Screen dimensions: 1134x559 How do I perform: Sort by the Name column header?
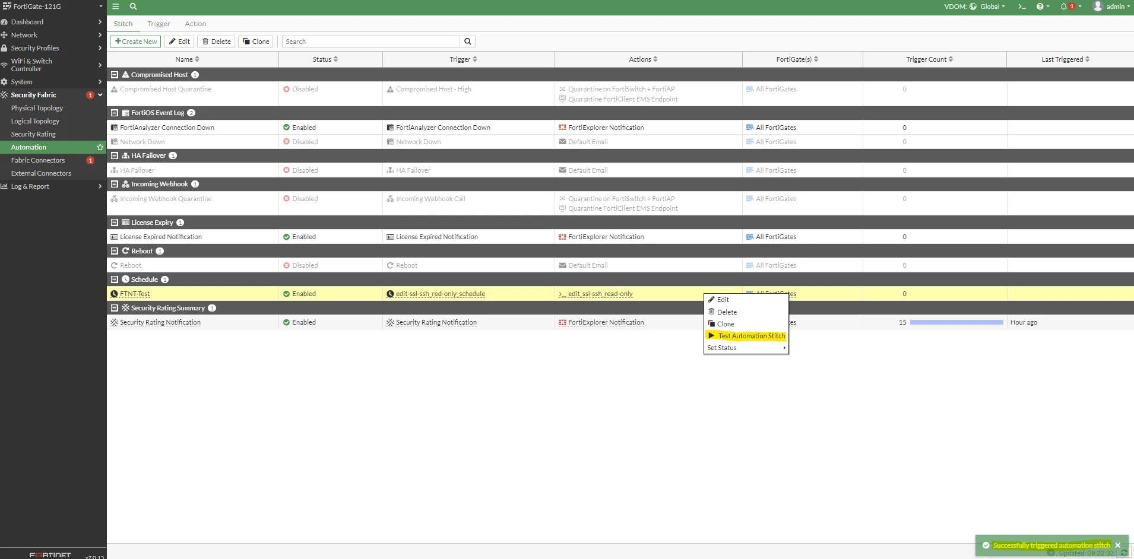click(x=187, y=59)
